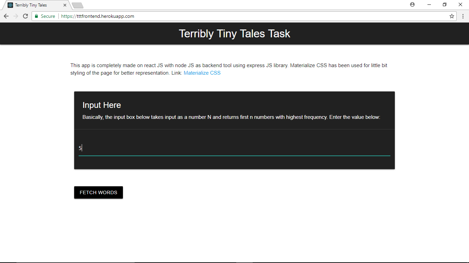Open the Chrome three-dot menu

coord(463,16)
